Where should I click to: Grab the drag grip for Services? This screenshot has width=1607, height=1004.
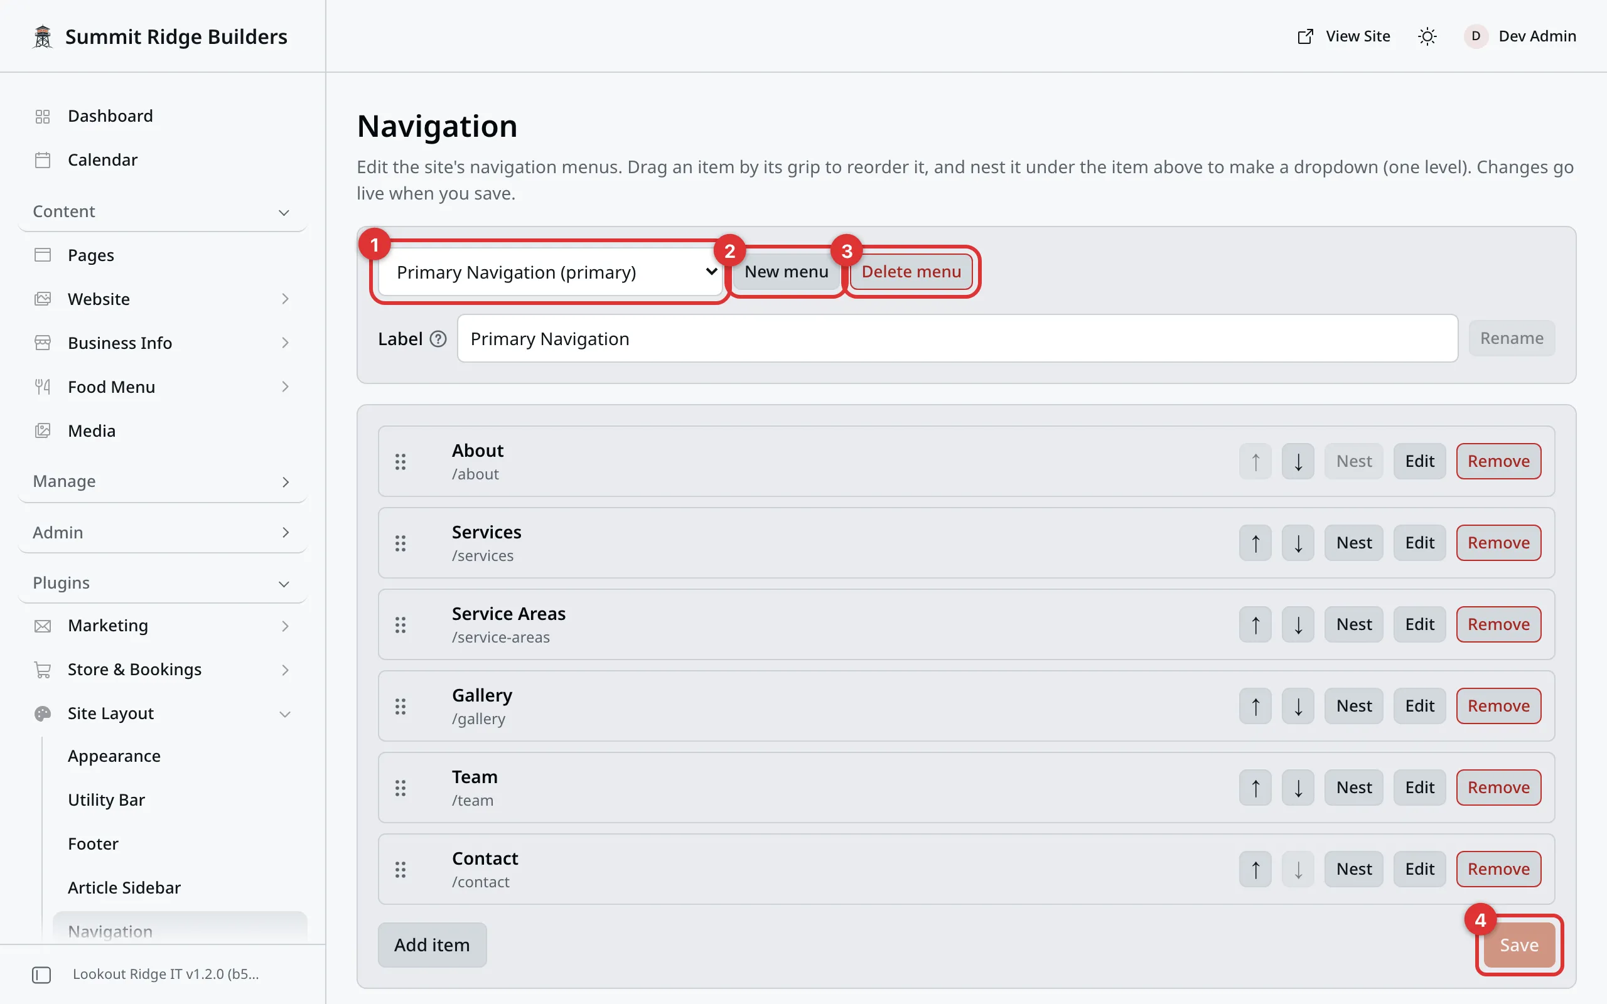pyautogui.click(x=400, y=543)
